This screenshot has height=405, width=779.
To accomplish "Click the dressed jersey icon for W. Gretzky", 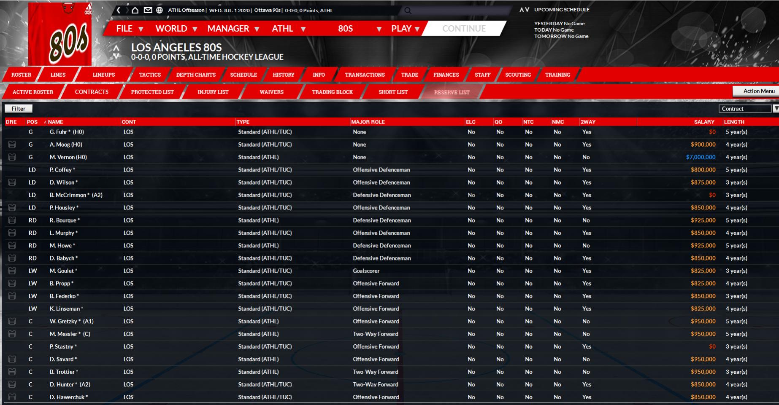I will (x=12, y=322).
